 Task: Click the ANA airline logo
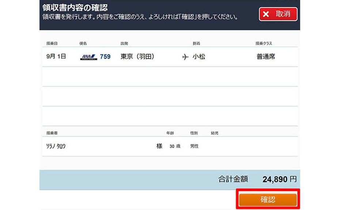(88, 57)
